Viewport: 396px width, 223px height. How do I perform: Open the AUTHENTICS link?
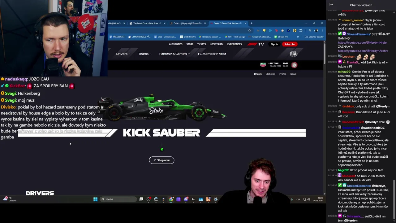click(176, 44)
